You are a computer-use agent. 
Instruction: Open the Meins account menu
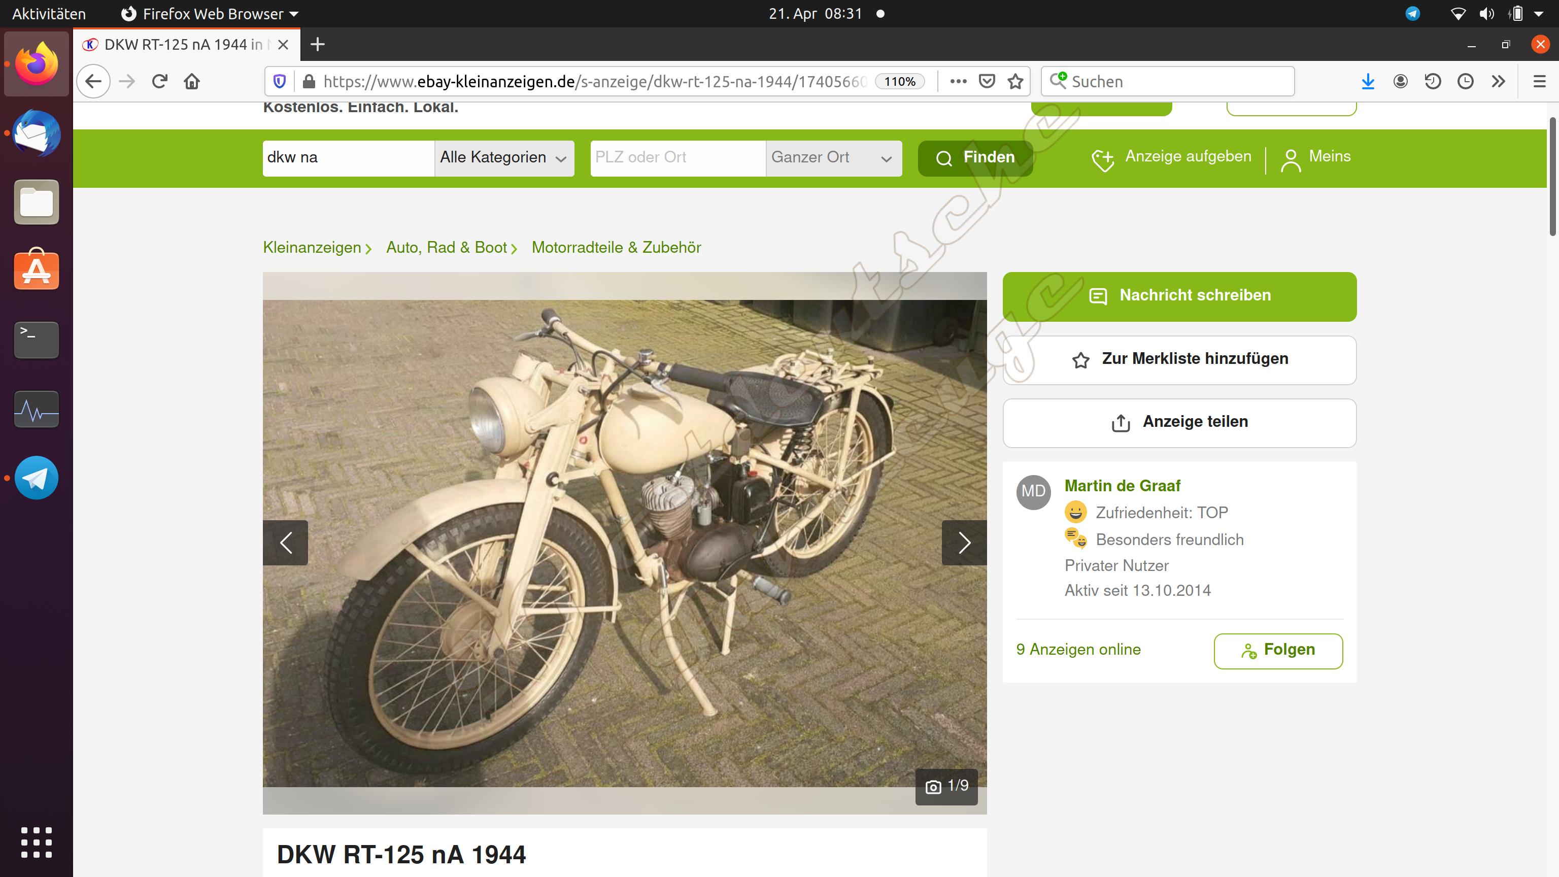[1316, 158]
